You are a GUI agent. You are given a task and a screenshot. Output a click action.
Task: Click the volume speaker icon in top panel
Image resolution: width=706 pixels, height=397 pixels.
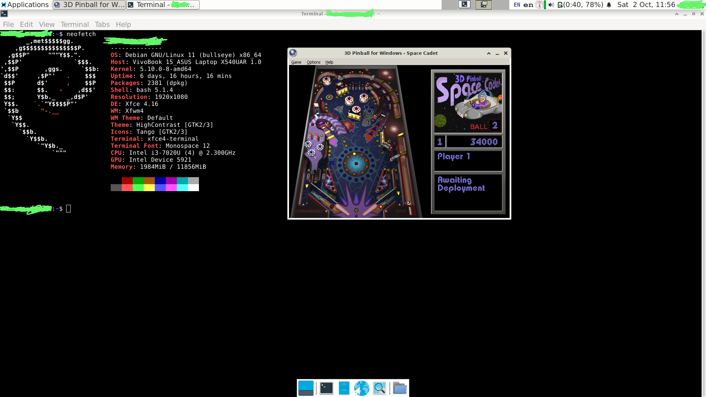551,5
